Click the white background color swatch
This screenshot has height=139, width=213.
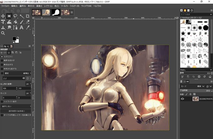pyautogui.click(x=17, y=41)
